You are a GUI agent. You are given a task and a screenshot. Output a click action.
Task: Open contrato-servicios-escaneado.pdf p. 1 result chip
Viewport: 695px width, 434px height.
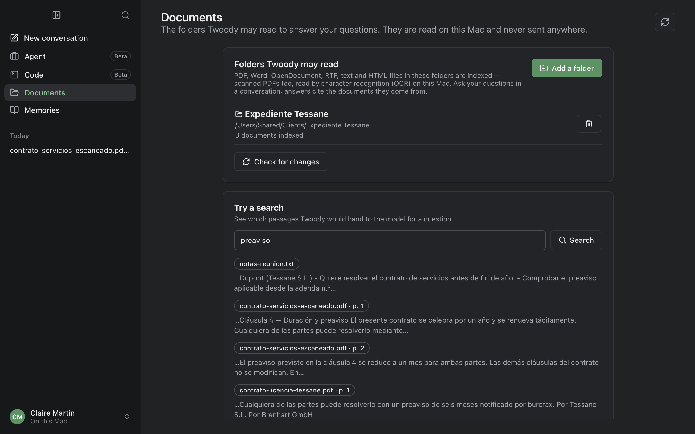301,306
